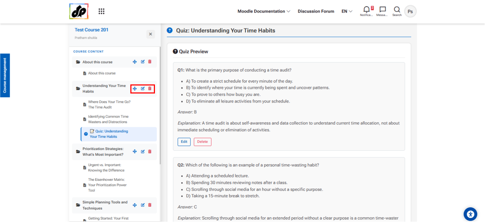
Task: Click folder icon of About this course section
Action: pos(78,62)
